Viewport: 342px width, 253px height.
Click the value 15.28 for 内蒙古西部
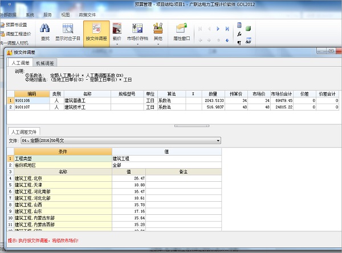click(x=129, y=225)
